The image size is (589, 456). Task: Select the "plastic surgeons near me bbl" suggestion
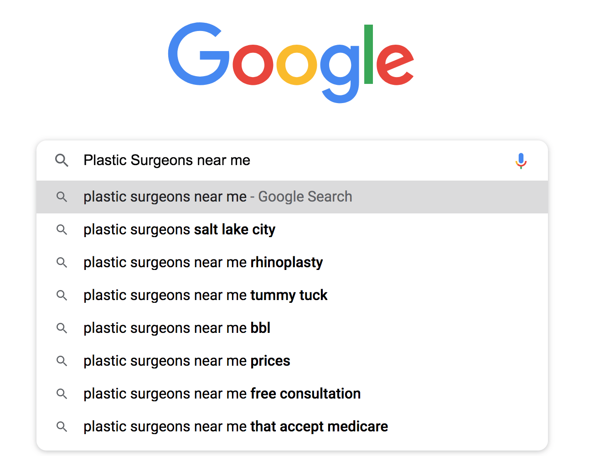[x=176, y=328]
